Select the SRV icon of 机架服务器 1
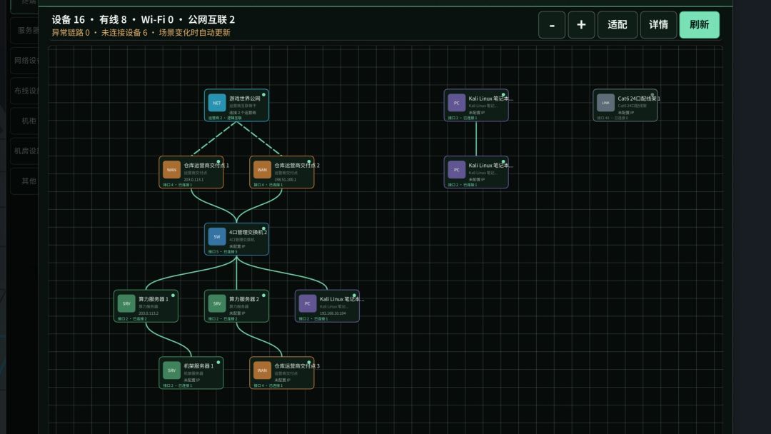 coord(171,370)
